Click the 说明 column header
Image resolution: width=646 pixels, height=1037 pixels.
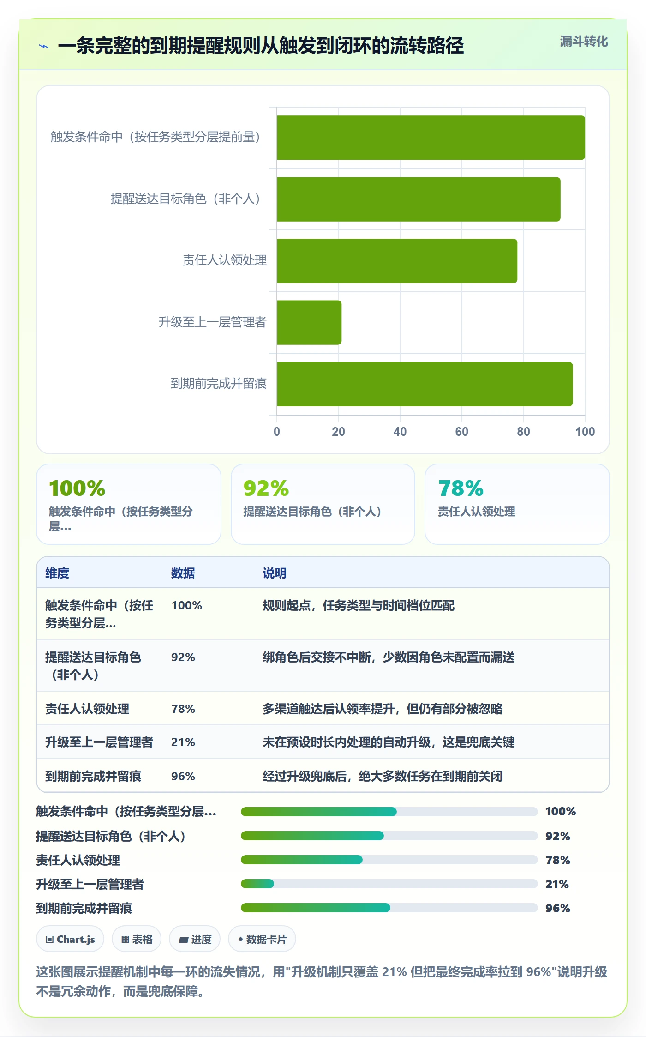(275, 573)
